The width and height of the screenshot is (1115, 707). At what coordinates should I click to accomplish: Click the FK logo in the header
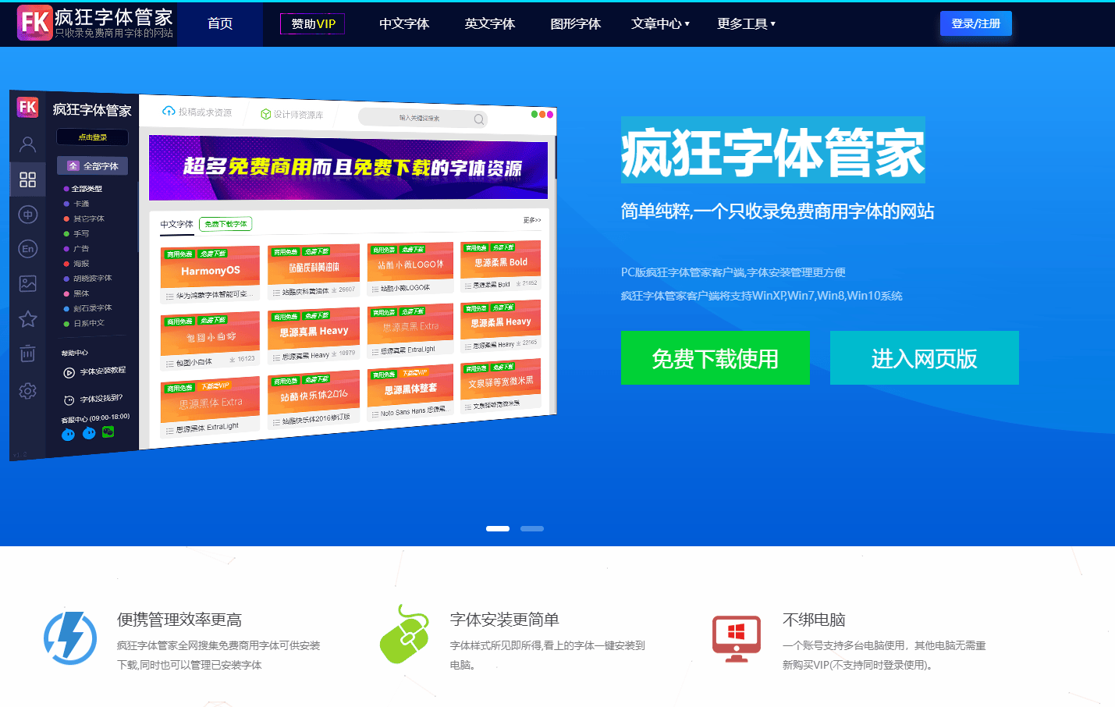click(35, 23)
